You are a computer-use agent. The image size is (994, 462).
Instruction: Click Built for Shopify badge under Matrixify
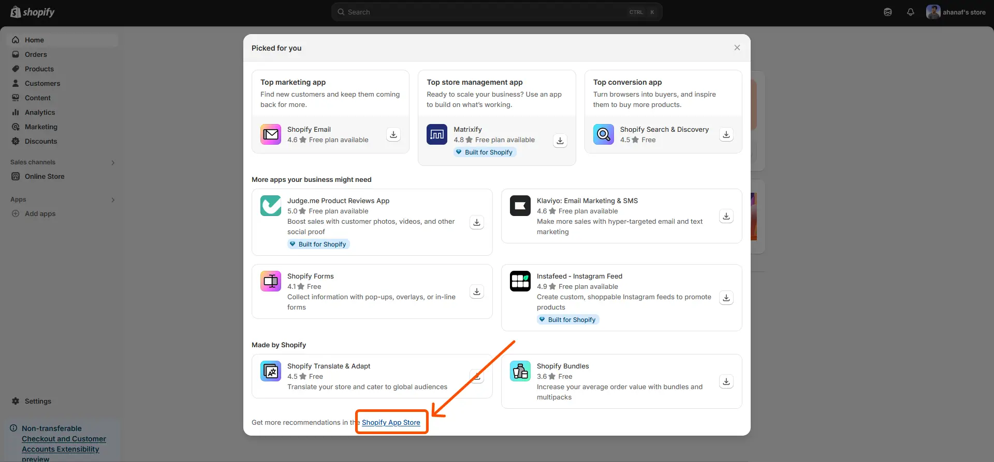pos(485,152)
